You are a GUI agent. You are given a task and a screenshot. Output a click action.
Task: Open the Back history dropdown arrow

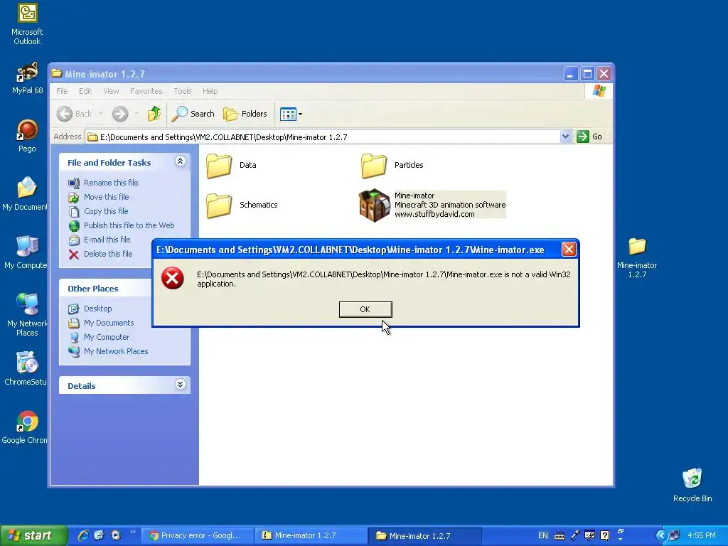(x=101, y=114)
